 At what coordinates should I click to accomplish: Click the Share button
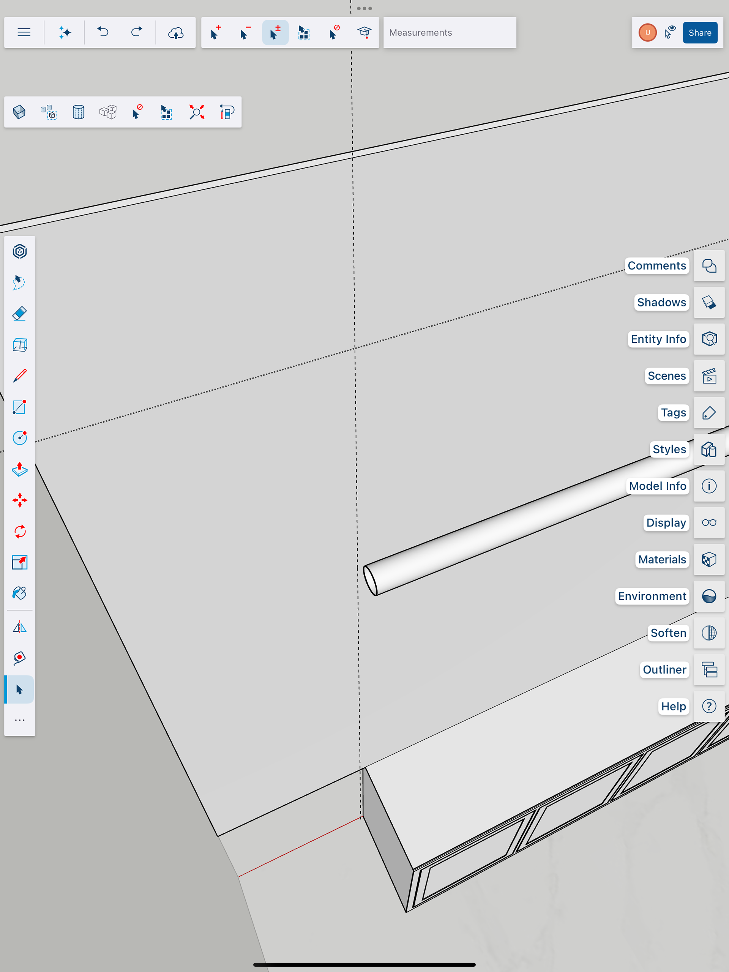[699, 33]
